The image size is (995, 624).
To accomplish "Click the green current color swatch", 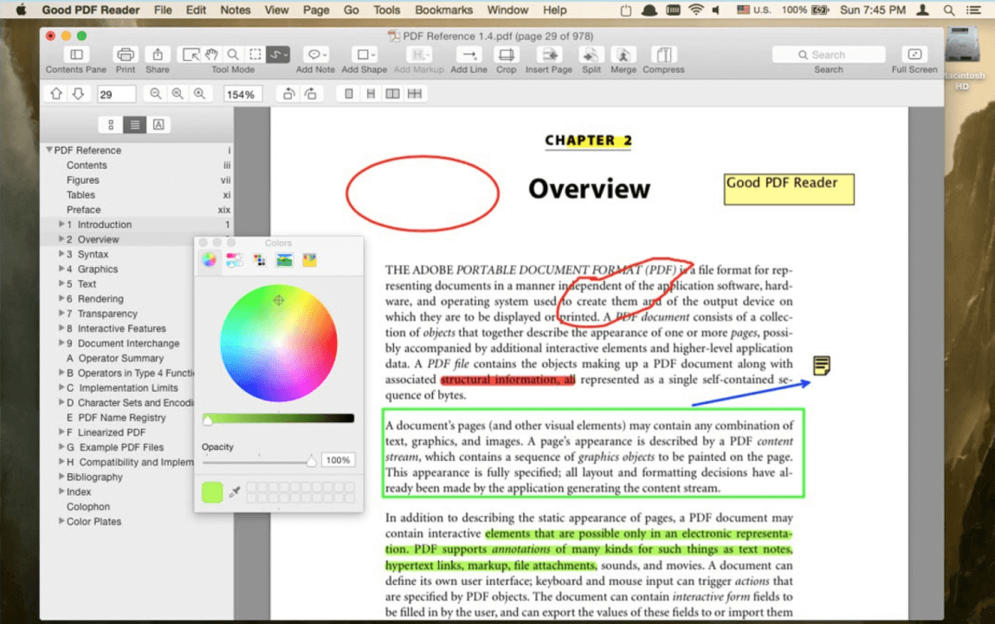I will [212, 492].
